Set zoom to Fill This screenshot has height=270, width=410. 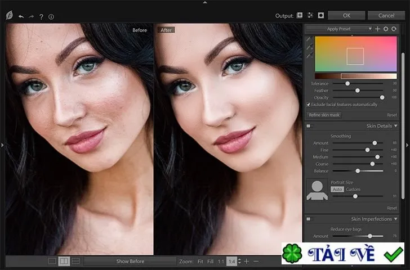(x=210, y=262)
